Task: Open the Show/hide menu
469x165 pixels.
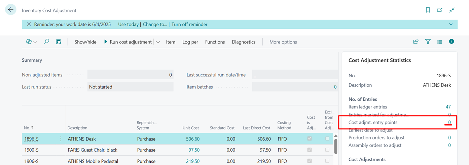Action: click(x=85, y=42)
